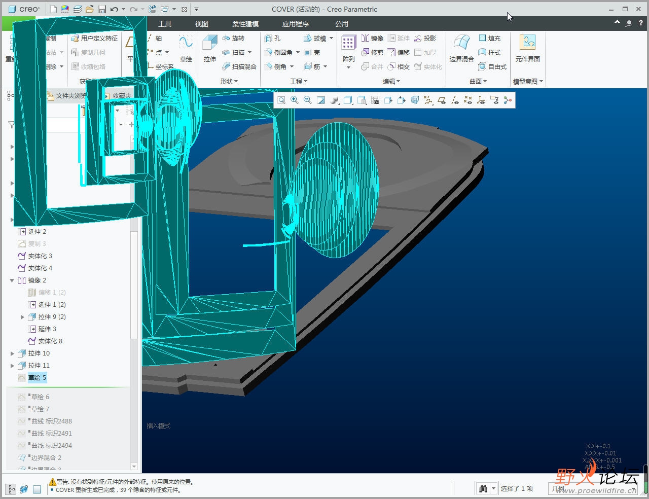Click the Regenerate icon in the quick access toolbar

tap(152, 9)
